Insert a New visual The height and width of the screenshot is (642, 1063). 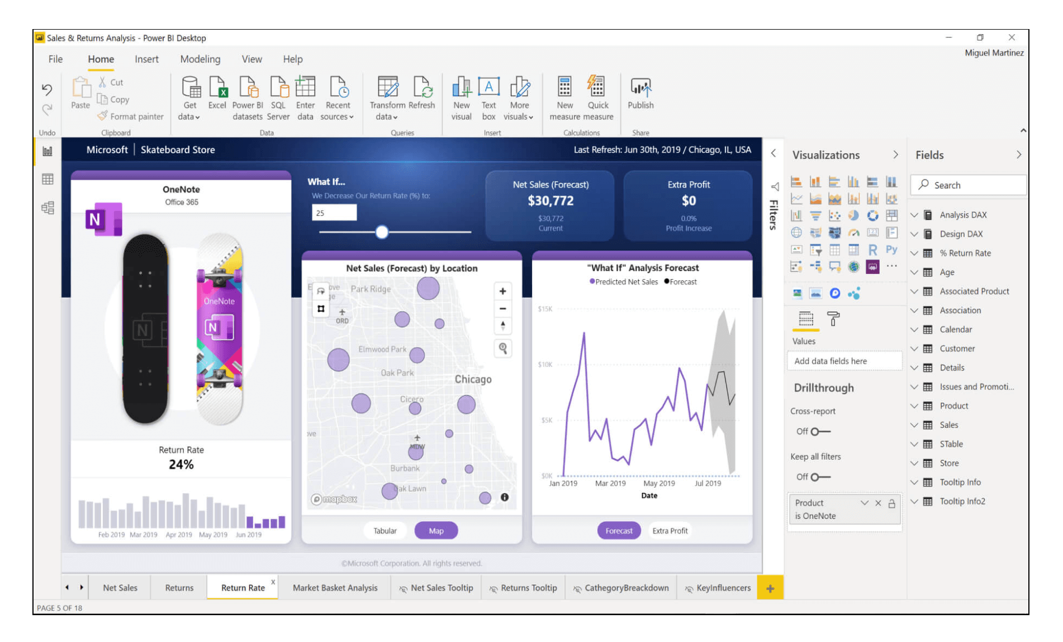click(x=462, y=98)
